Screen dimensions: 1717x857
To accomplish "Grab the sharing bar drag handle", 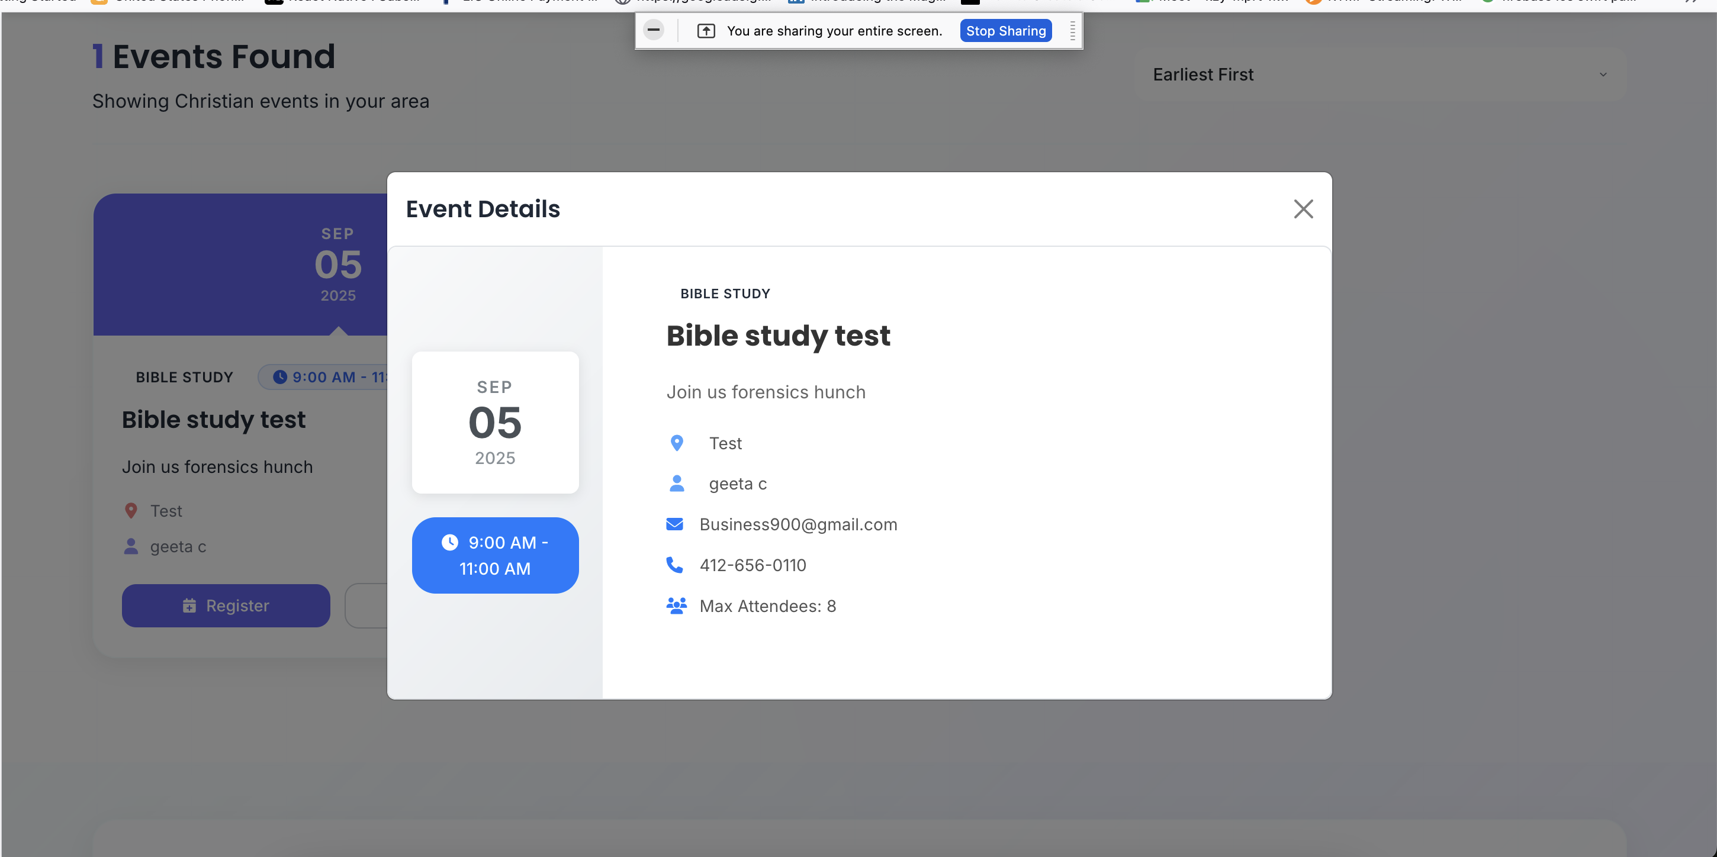I will pyautogui.click(x=1072, y=31).
